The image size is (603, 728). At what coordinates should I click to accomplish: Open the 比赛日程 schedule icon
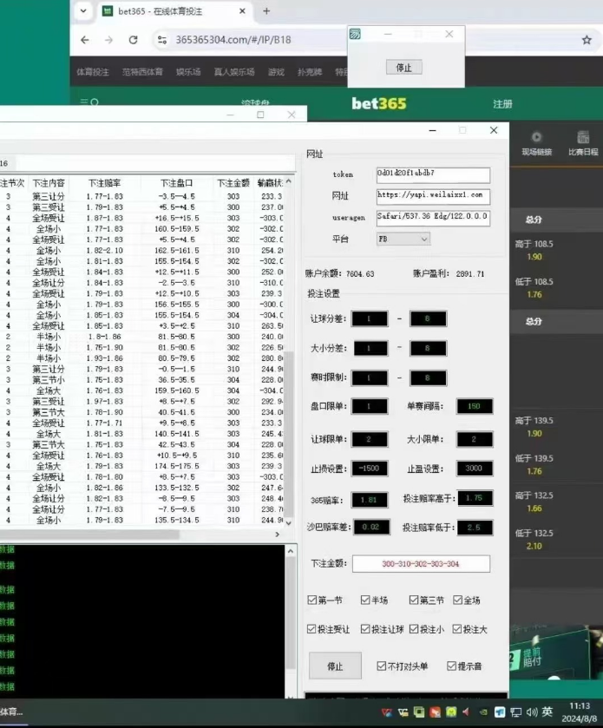582,137
